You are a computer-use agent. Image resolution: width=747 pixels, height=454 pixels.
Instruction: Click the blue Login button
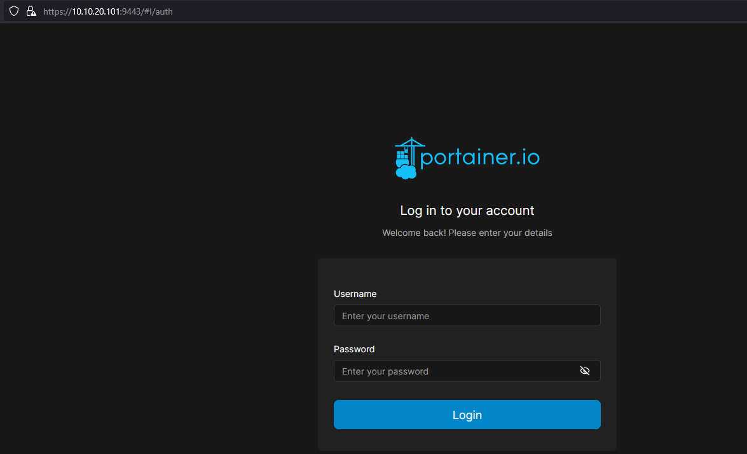(x=467, y=415)
